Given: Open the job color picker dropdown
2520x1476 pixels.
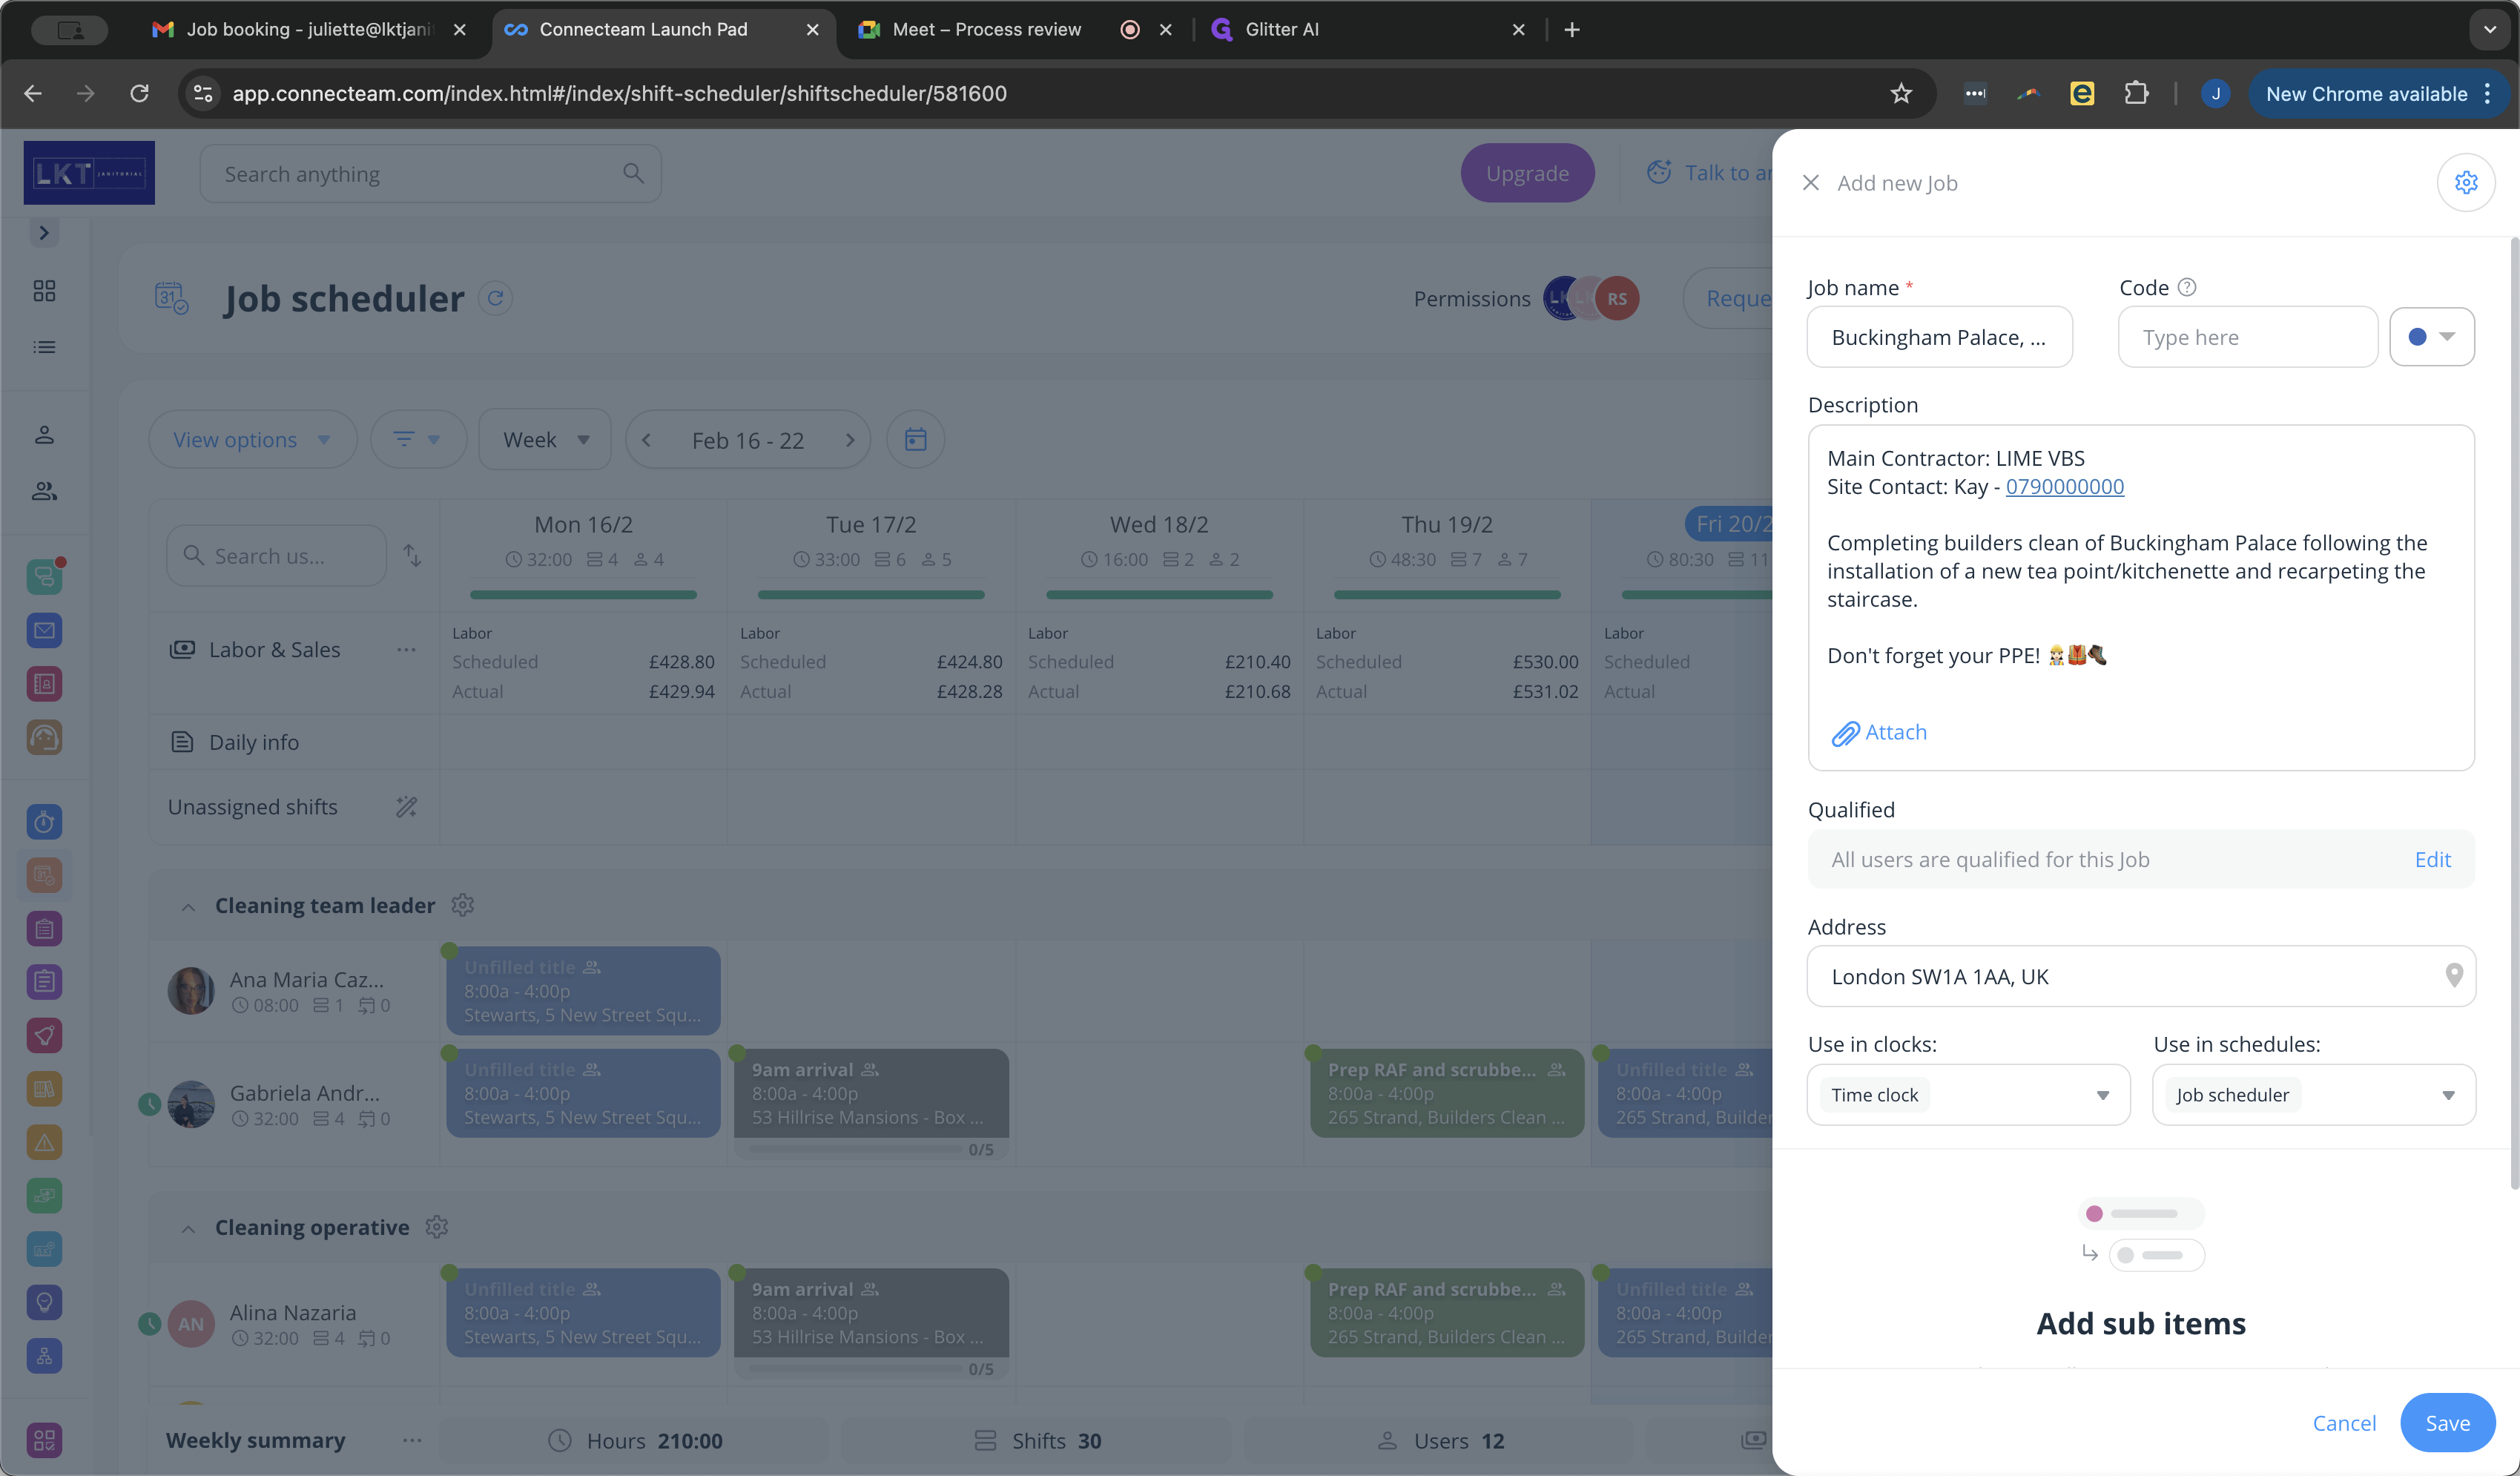Looking at the screenshot, I should point(2431,337).
